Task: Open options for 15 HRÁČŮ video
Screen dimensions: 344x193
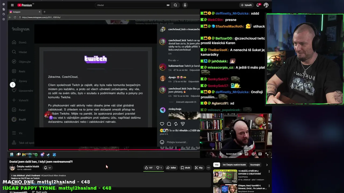Action: (x=269, y=172)
